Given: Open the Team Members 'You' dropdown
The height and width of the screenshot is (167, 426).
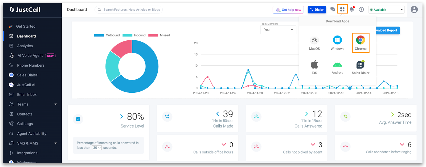Looking at the screenshot, I should [x=278, y=30].
